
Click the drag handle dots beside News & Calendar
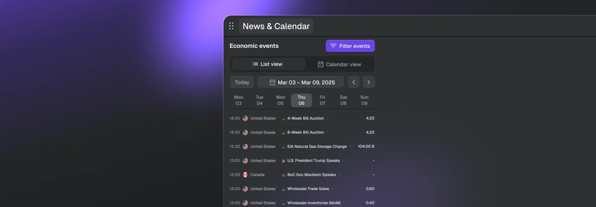pos(231,26)
